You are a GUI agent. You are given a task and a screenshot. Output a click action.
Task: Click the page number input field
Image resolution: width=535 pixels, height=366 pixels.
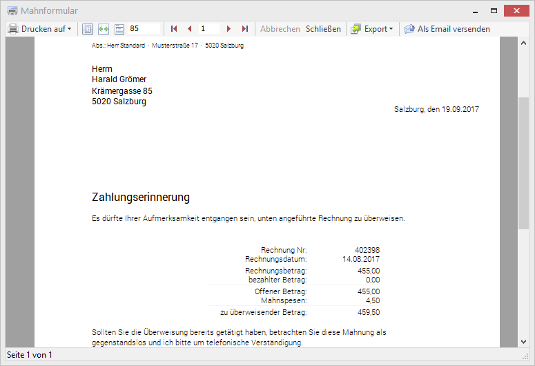[209, 29]
